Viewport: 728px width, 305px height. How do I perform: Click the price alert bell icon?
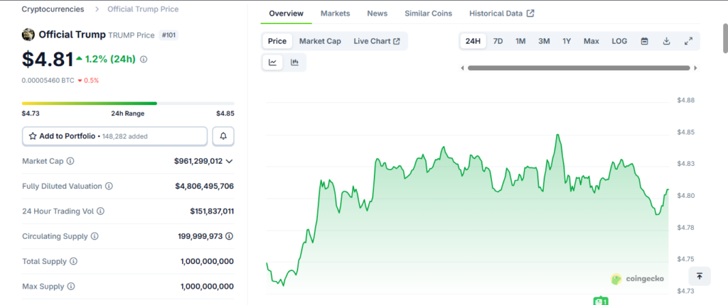pos(223,135)
